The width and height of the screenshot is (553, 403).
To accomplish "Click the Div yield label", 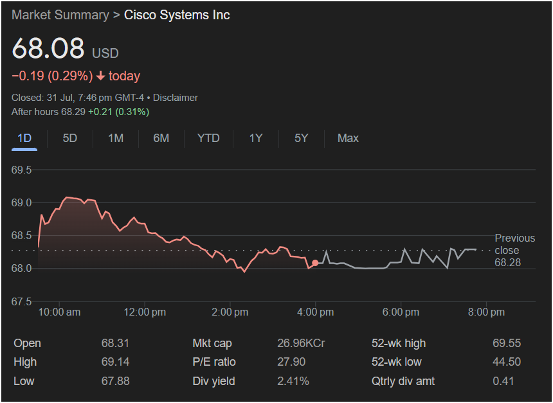I will pyautogui.click(x=213, y=381).
